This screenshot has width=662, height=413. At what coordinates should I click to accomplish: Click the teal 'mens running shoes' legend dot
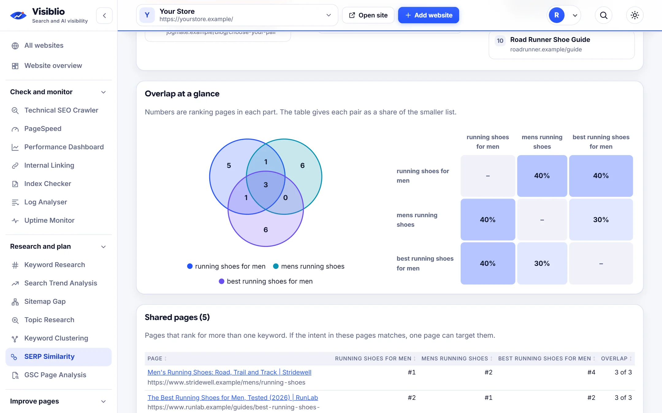[x=276, y=266]
